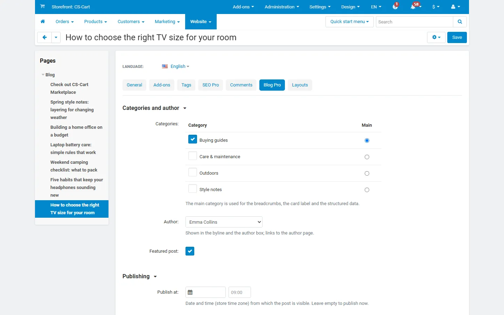This screenshot has height=315, width=504.
Task: Click the back arrow button
Action: pyautogui.click(x=44, y=37)
